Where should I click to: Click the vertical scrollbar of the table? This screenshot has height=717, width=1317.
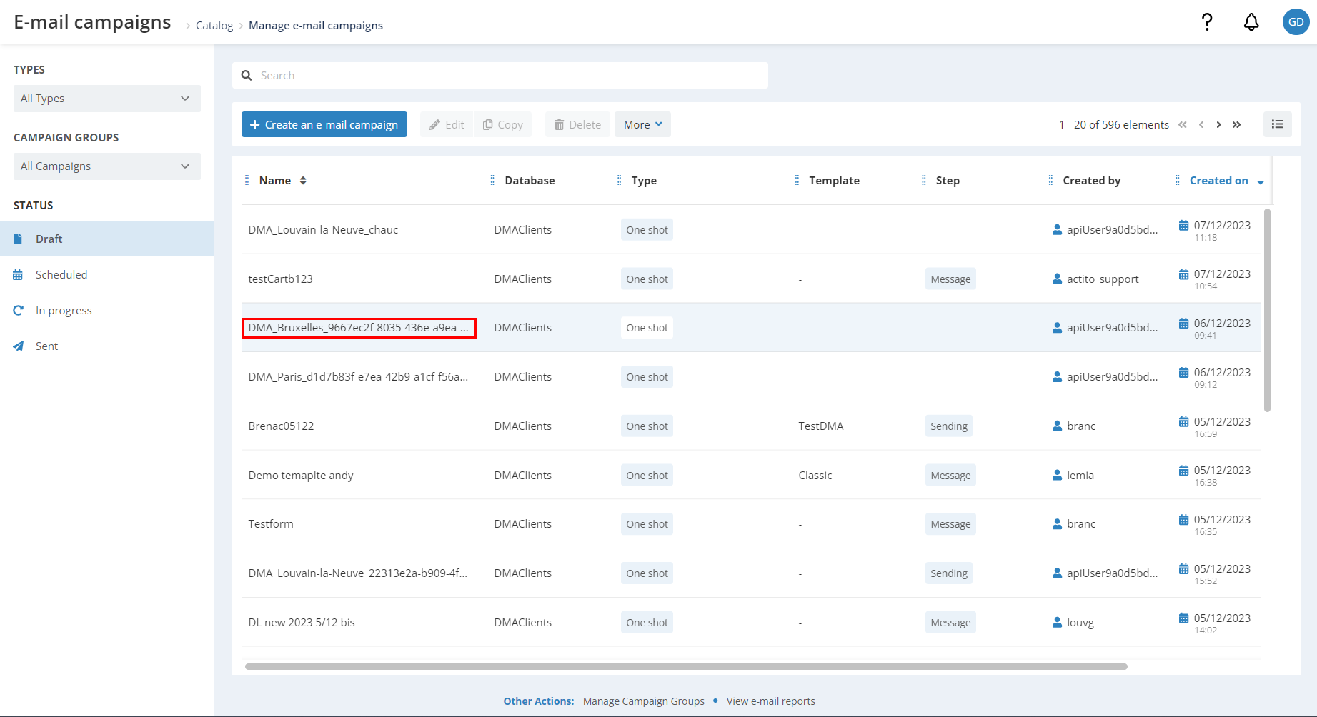[1268, 310]
